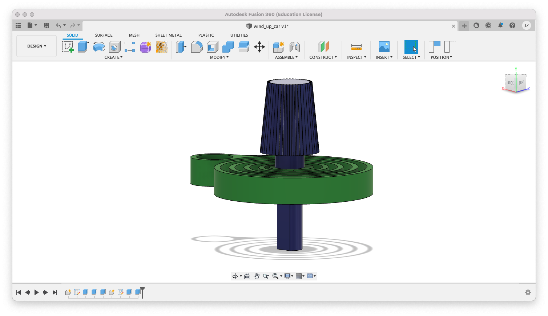This screenshot has width=548, height=316.
Task: Select the Extrude tool
Action: tap(84, 47)
